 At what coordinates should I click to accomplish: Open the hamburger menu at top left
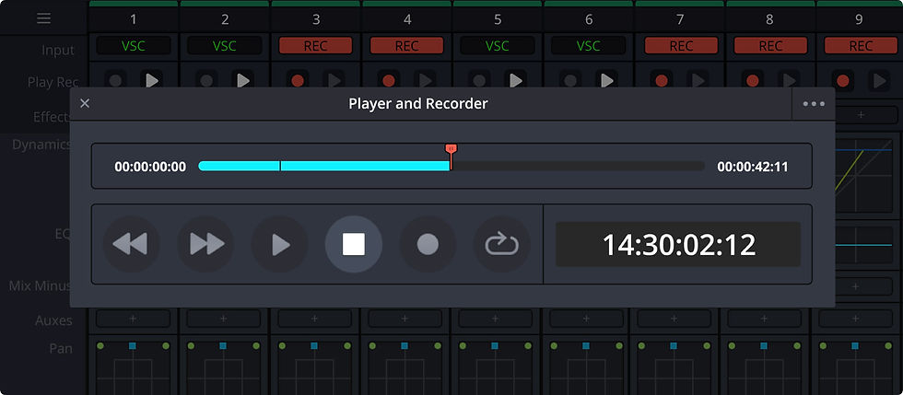click(x=44, y=18)
